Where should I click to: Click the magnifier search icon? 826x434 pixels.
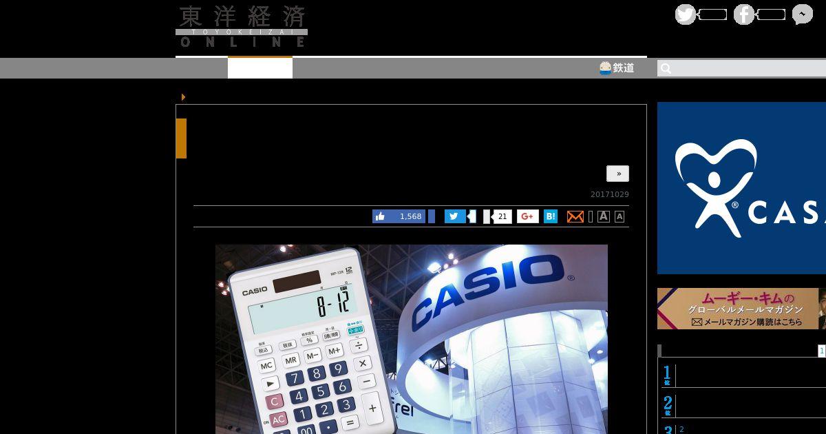(x=666, y=68)
